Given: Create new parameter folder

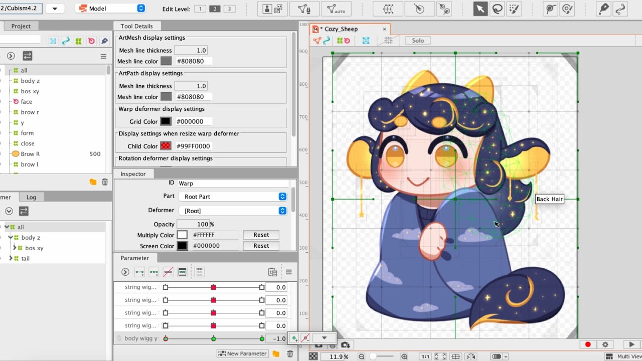Looking at the screenshot, I should click(x=276, y=353).
